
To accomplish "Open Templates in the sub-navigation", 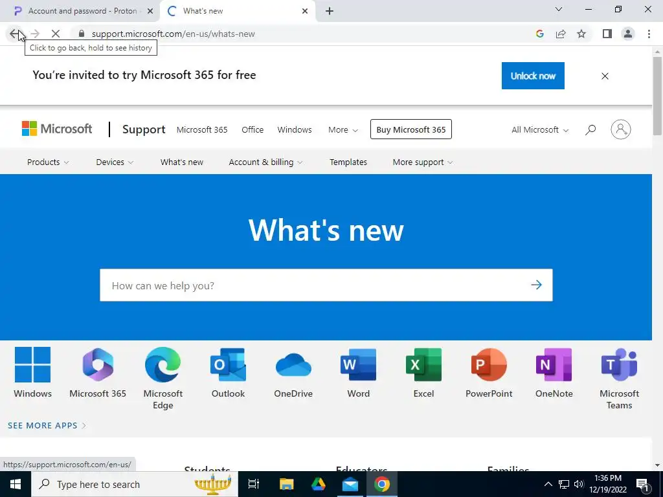I will (x=348, y=162).
